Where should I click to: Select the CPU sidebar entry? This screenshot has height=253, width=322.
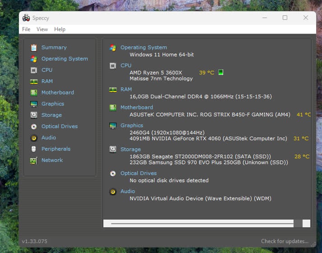point(47,70)
